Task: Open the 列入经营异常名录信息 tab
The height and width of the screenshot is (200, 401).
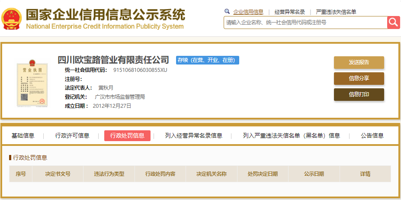Action: point(194,136)
